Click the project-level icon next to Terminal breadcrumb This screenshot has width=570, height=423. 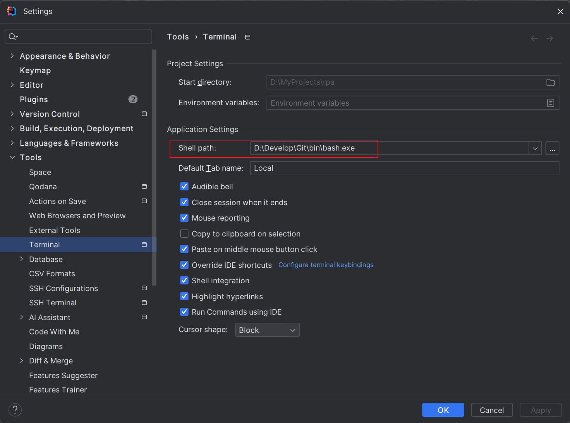coord(248,37)
